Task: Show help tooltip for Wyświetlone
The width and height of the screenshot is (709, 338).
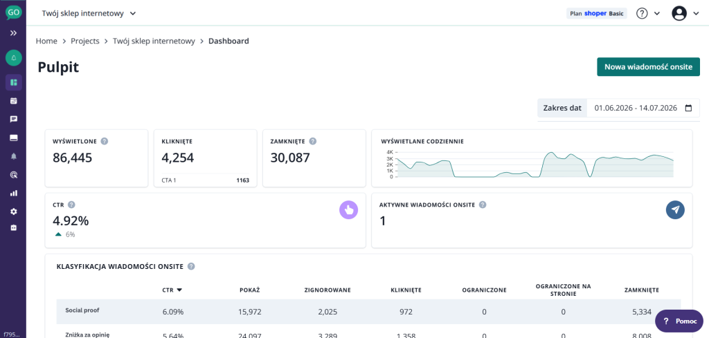Action: [x=105, y=141]
